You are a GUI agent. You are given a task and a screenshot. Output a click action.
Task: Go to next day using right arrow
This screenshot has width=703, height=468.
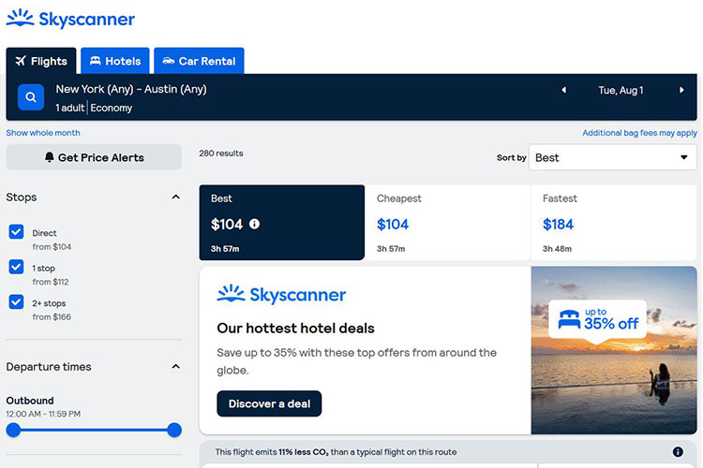tap(681, 90)
